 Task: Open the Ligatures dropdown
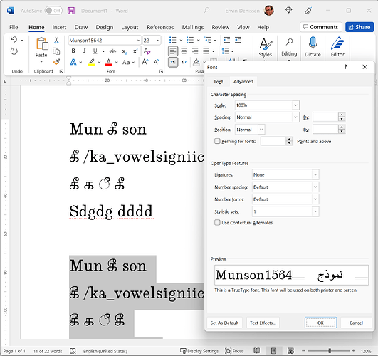315,174
